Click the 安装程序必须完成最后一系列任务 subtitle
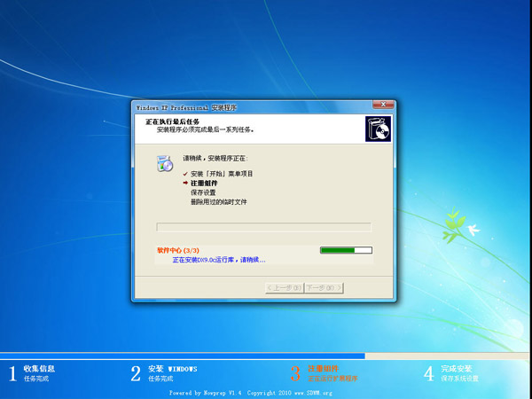Image resolution: width=532 pixels, height=399 pixels. pyautogui.click(x=206, y=129)
